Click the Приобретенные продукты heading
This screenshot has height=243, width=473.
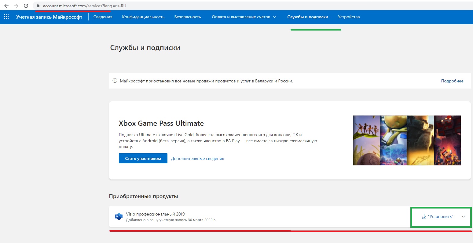pos(143,196)
